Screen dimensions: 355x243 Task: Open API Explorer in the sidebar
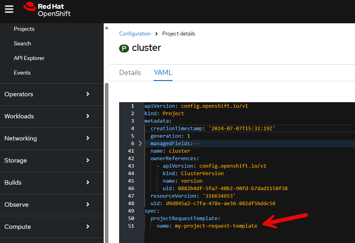point(29,58)
